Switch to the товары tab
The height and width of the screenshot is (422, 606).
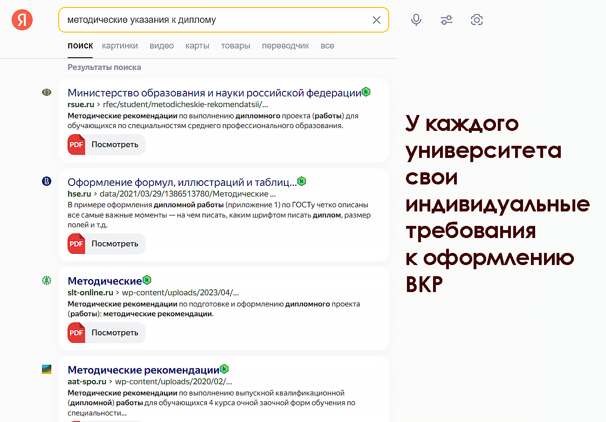coord(235,46)
